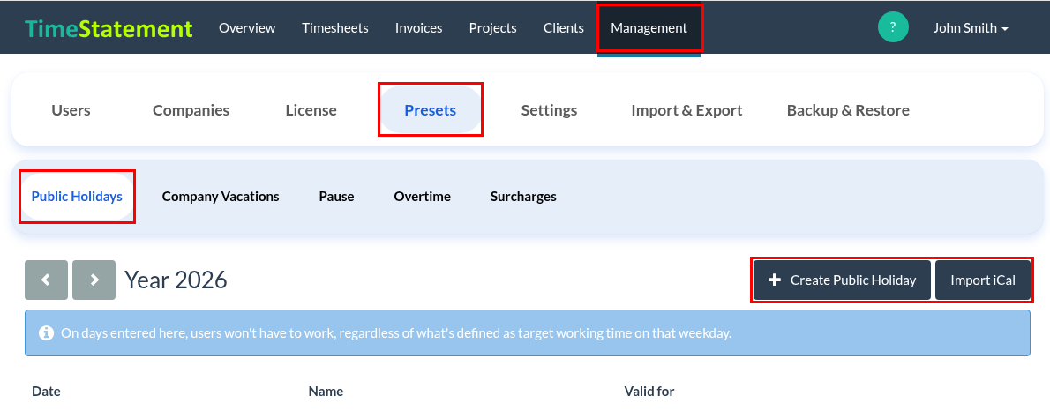
Task: Open the help question mark icon
Action: [x=893, y=27]
